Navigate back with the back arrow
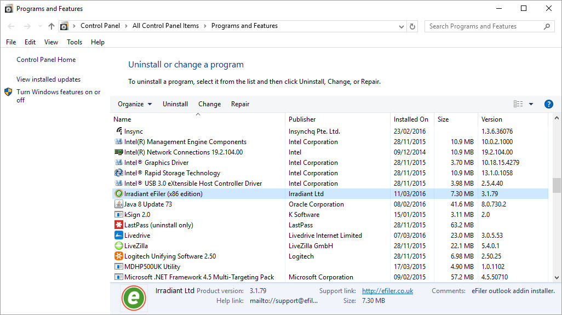Image resolution: width=562 pixels, height=315 pixels. [x=11, y=26]
